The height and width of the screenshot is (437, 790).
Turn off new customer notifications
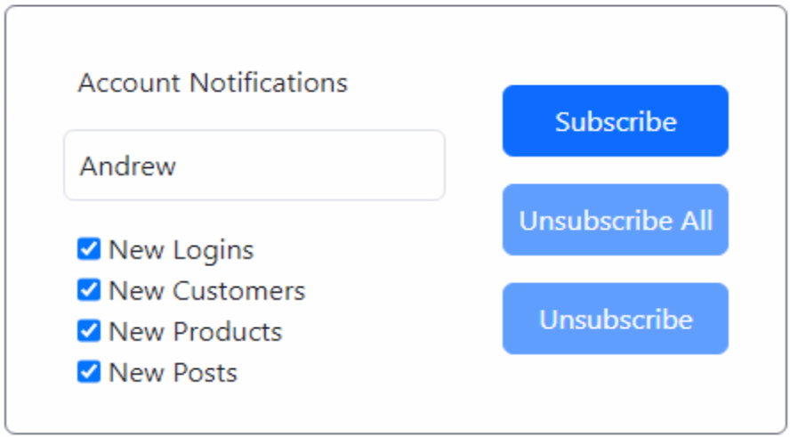click(89, 290)
